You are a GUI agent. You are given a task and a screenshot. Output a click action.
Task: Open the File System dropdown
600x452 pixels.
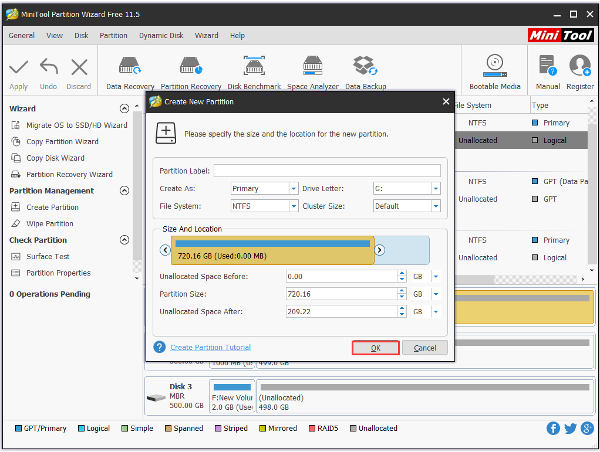pos(294,206)
